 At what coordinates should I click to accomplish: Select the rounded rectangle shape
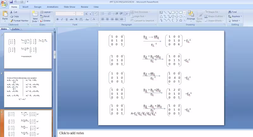pos(181,12)
